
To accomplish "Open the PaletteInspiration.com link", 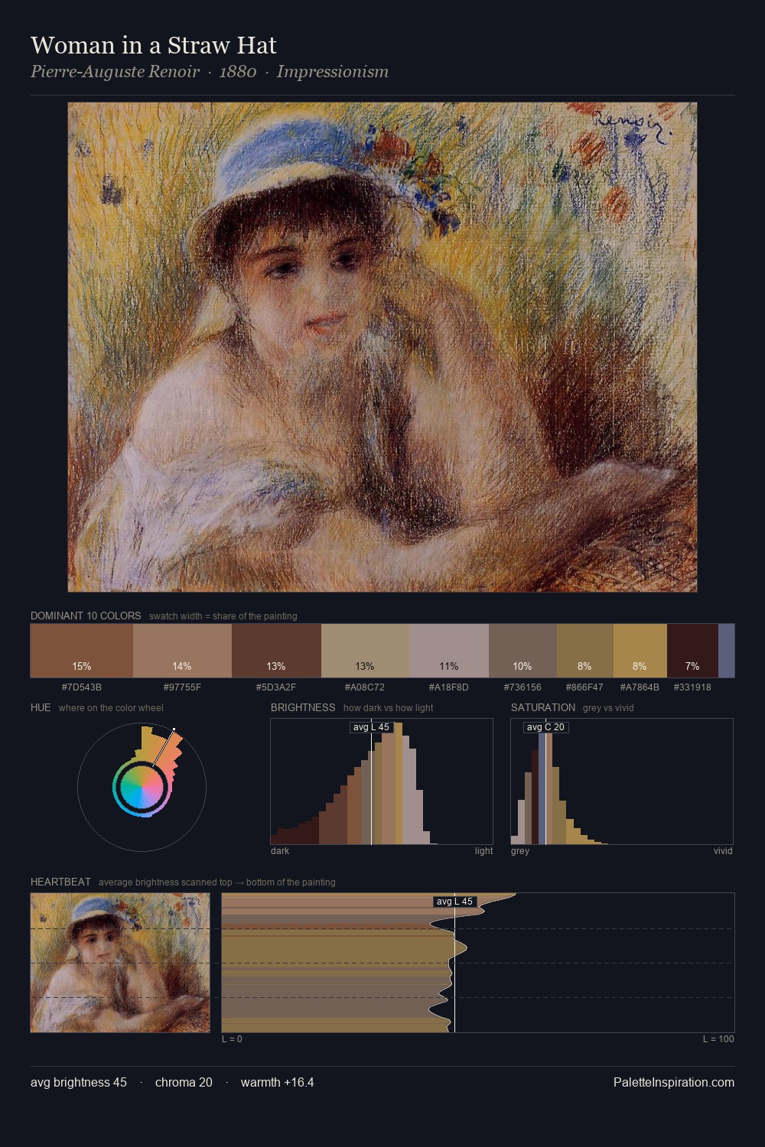I will (x=674, y=1083).
